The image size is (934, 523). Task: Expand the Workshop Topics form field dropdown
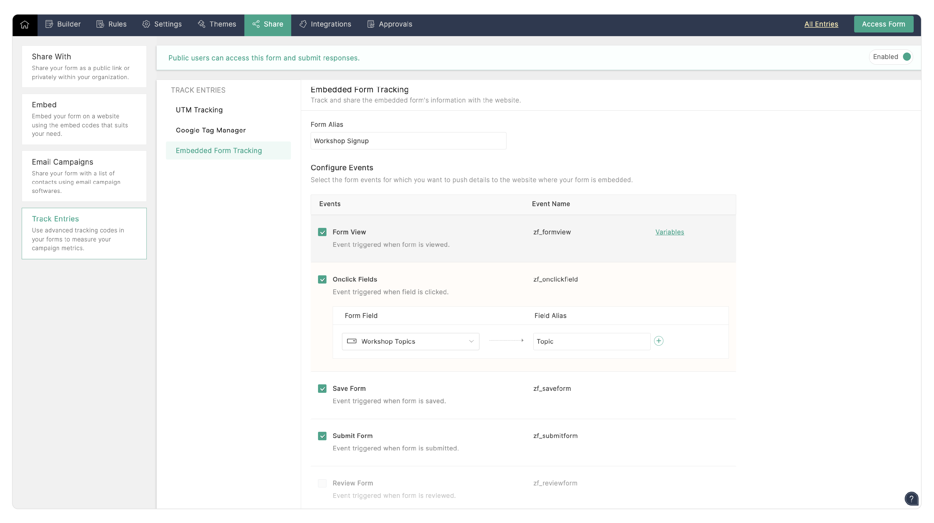click(410, 341)
